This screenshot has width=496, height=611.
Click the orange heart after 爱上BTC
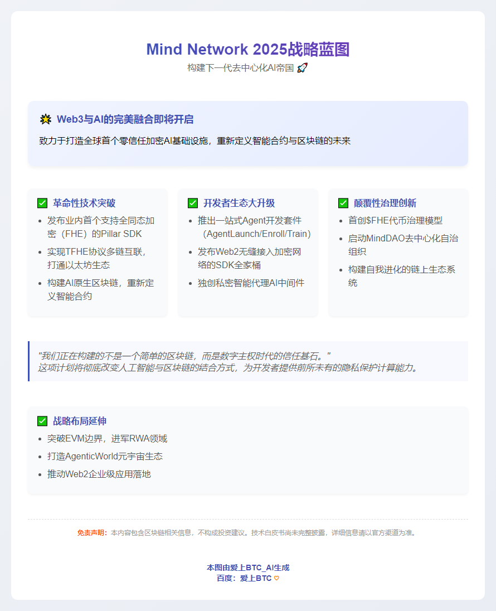276,578
